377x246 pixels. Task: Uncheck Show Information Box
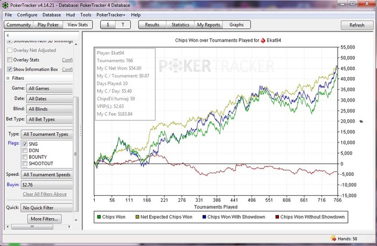pyautogui.click(x=10, y=69)
